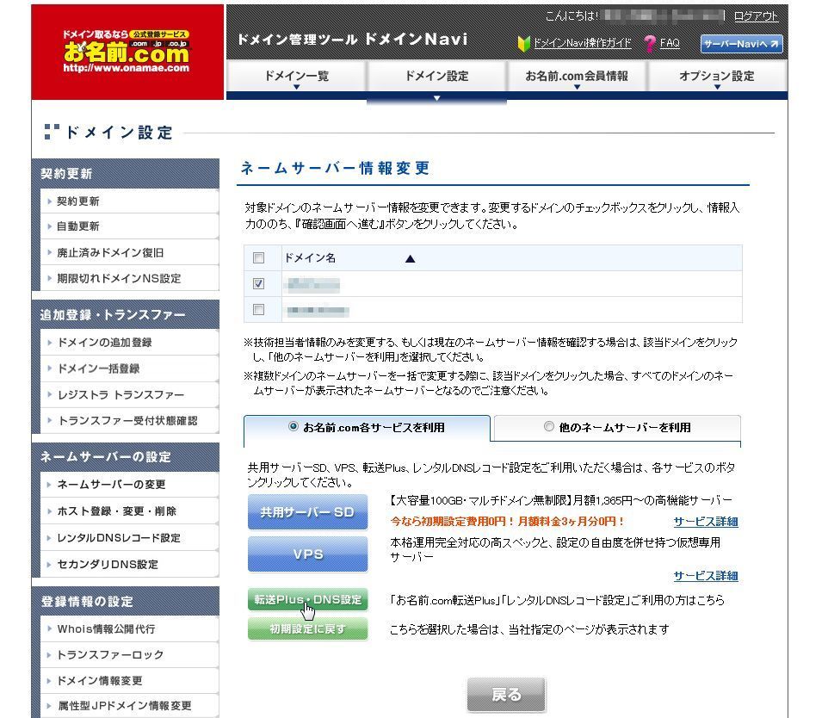Open トランスファーロック sidebar item
The height and width of the screenshot is (718, 828).
(x=129, y=654)
